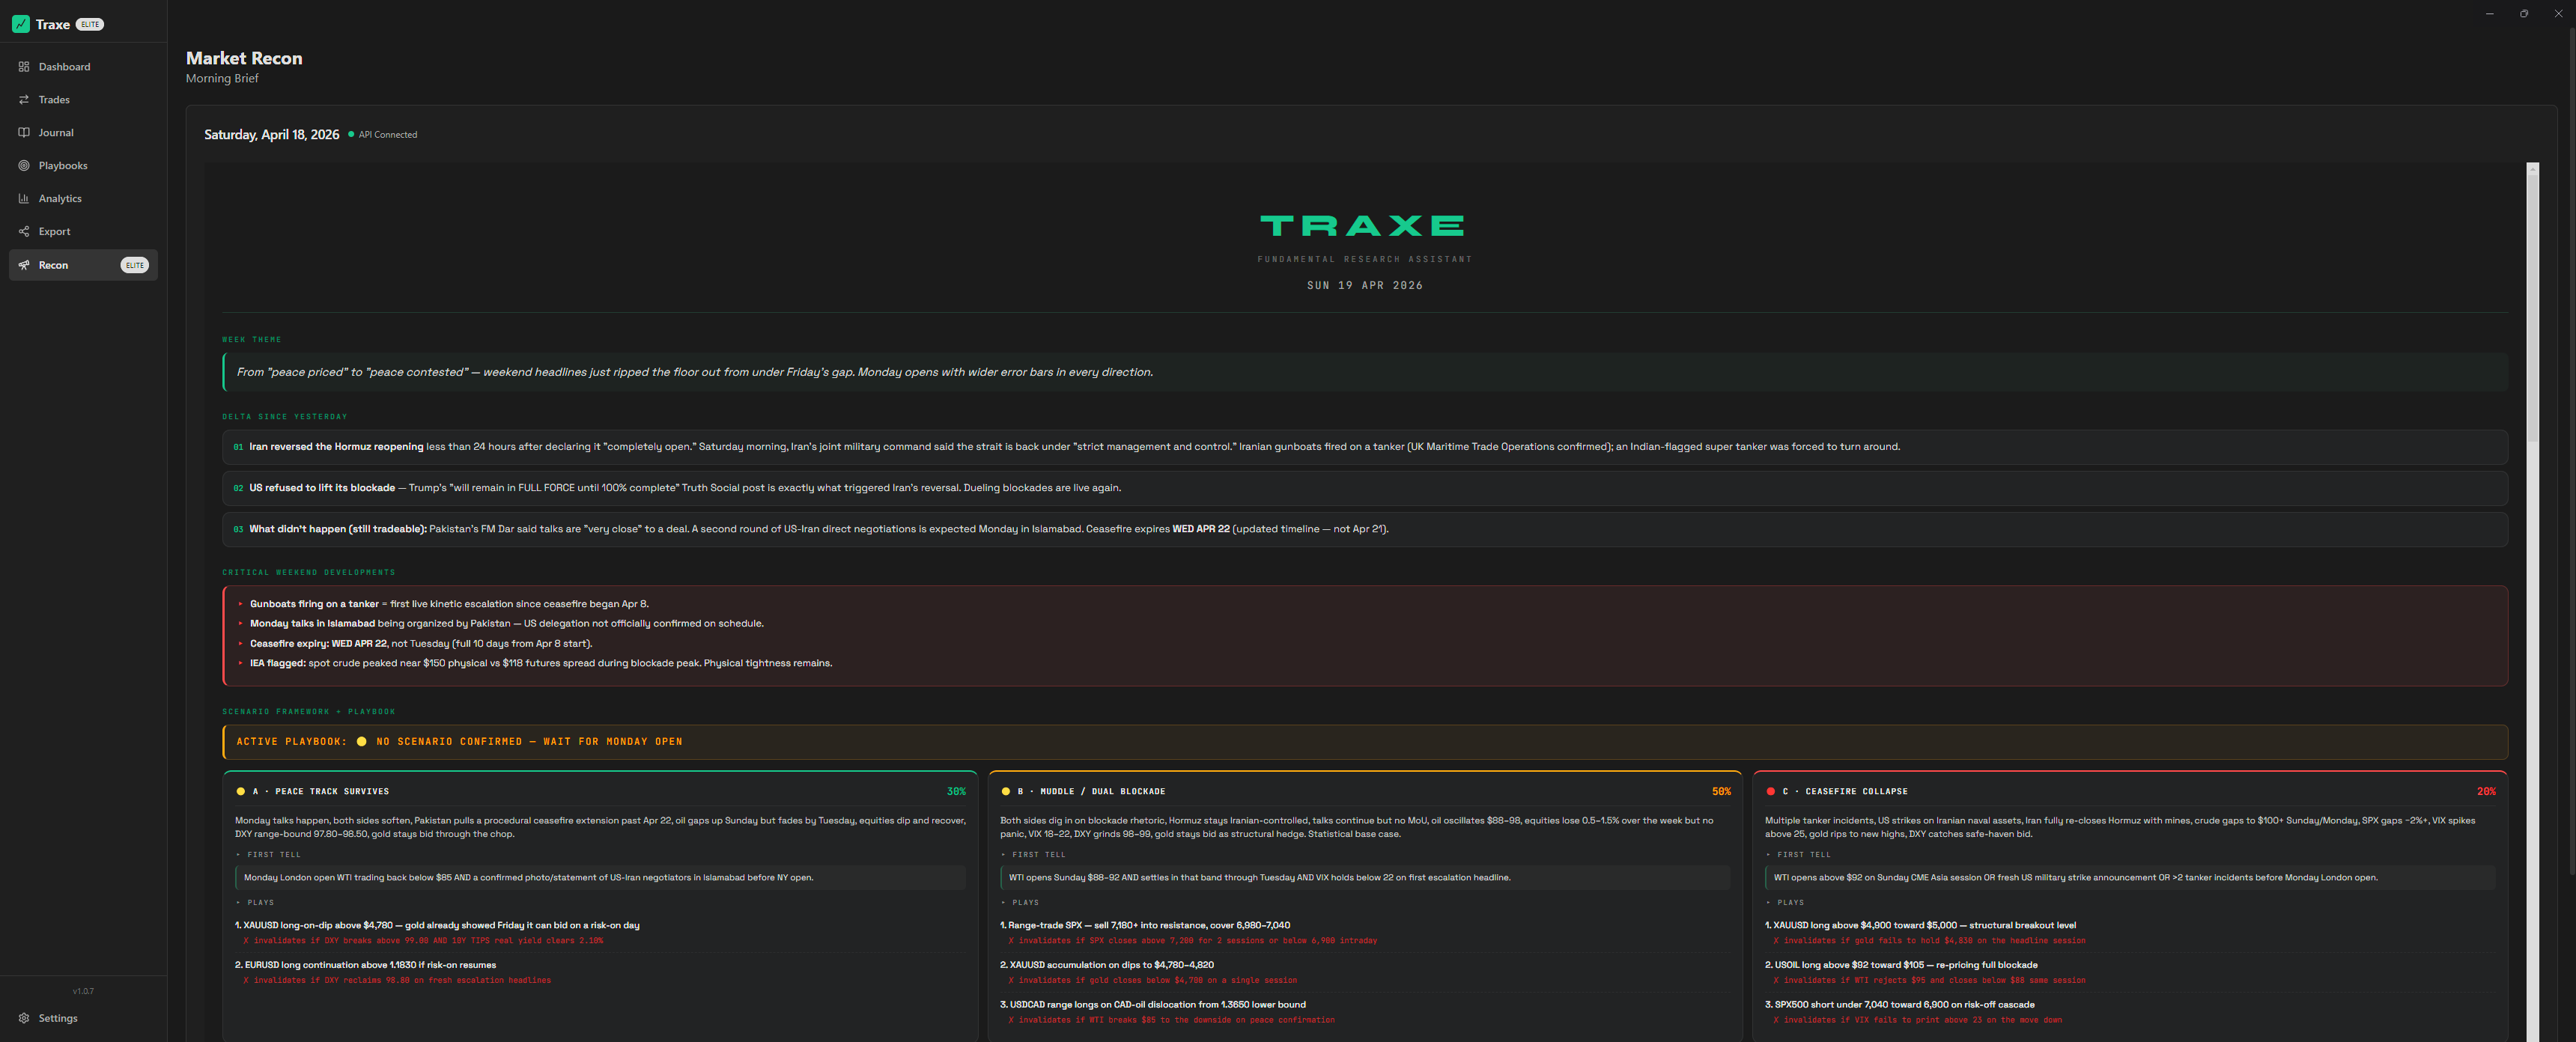Click the date 'Saturday, April 18, 2026'
Viewport: 2576px width, 1042px height.
coord(272,135)
